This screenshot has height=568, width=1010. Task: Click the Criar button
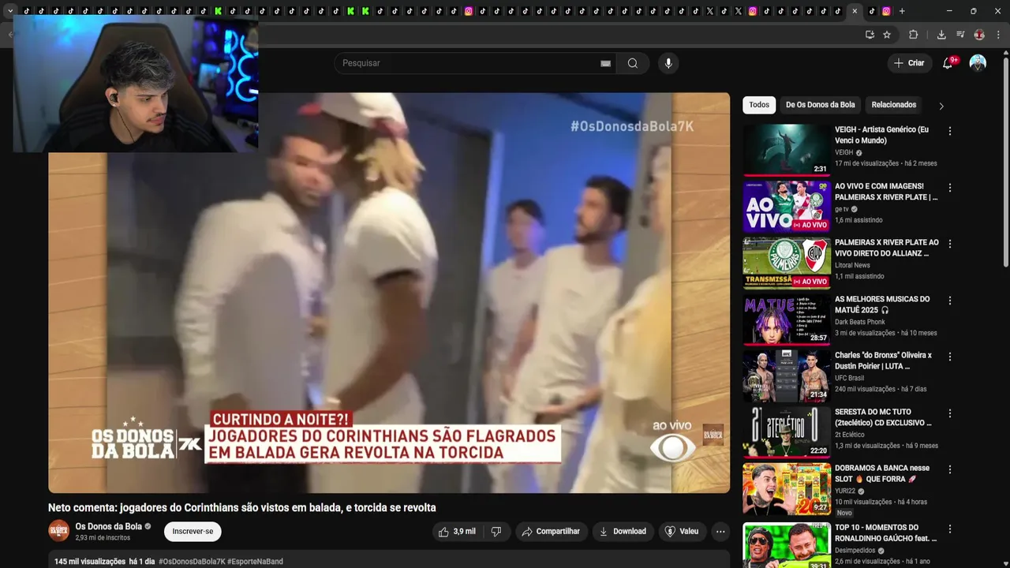[909, 63]
